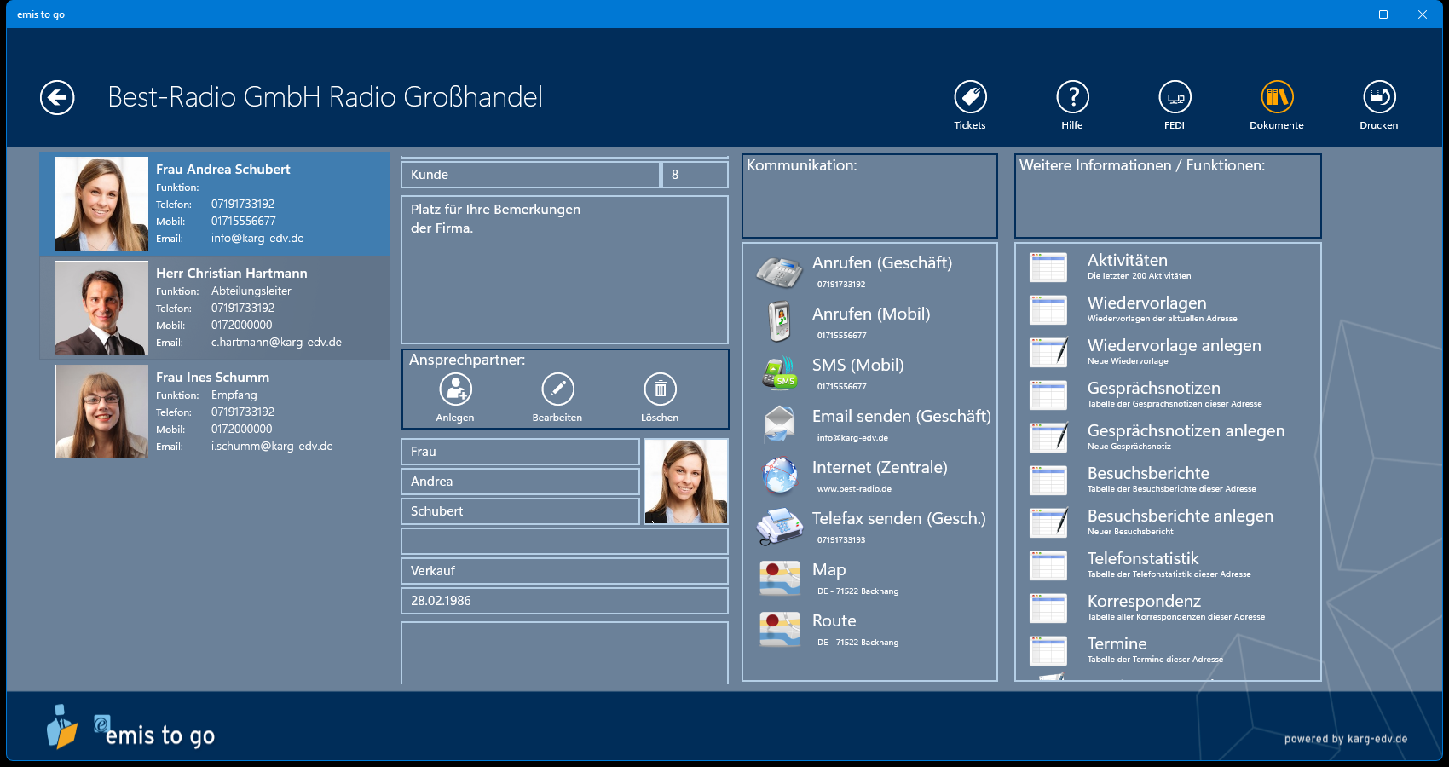The width and height of the screenshot is (1449, 767).
Task: Click Internet (Zentrale) label
Action: pos(880,468)
